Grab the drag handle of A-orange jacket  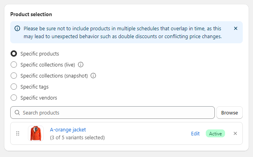[18, 133]
